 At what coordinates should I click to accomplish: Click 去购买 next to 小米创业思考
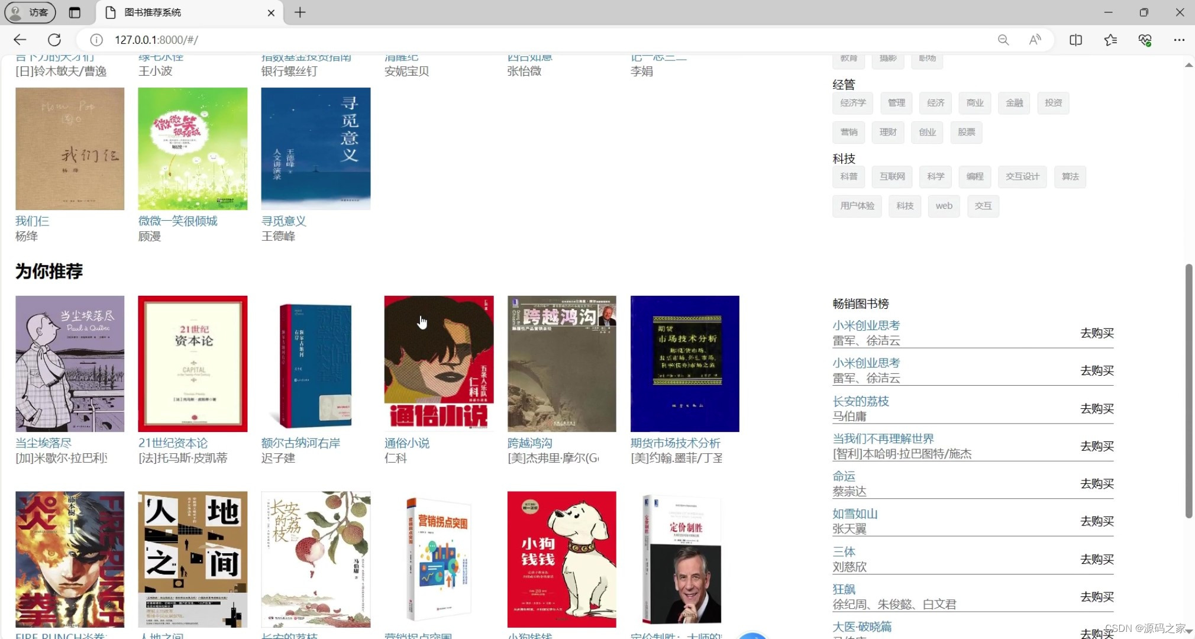pos(1096,333)
